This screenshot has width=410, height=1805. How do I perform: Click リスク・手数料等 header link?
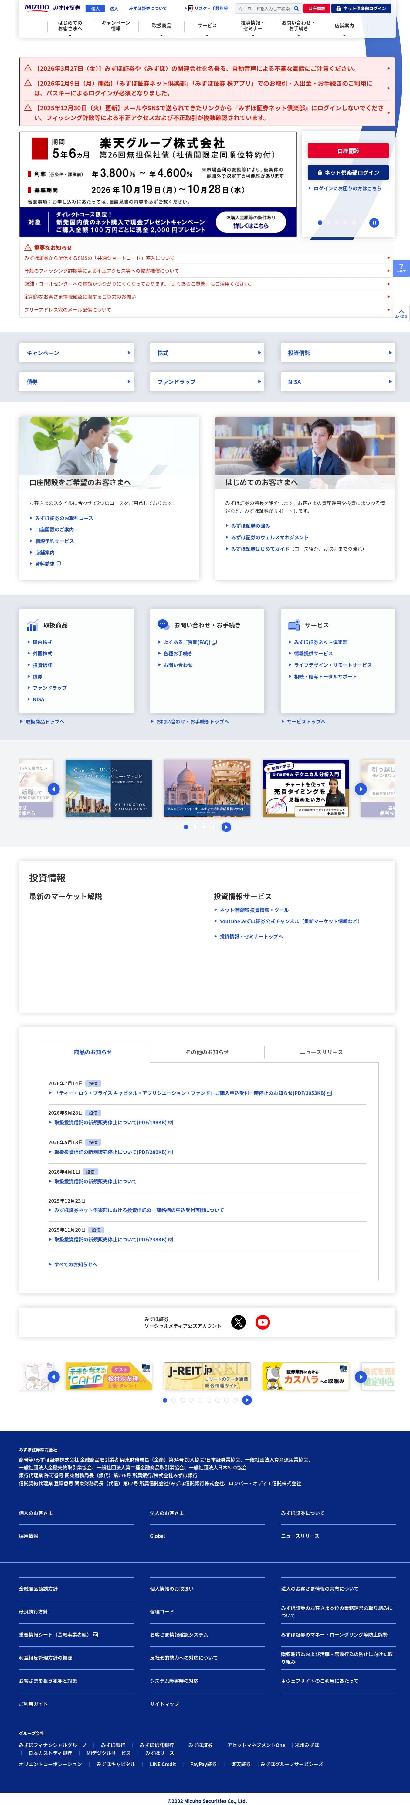point(207,9)
